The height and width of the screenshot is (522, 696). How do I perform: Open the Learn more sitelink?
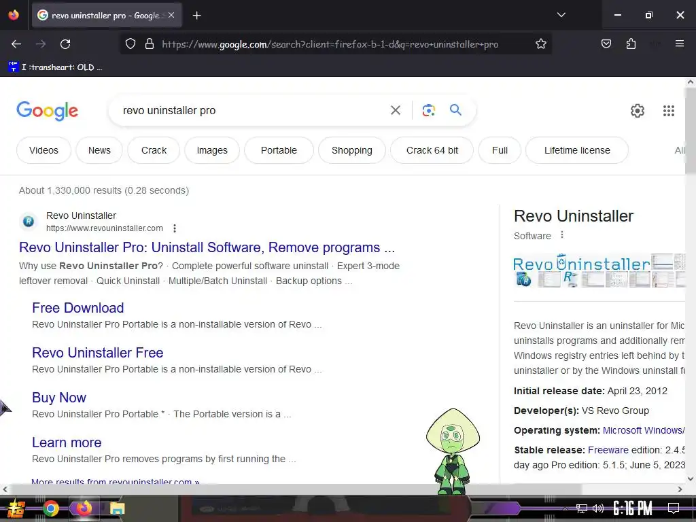[x=67, y=442]
